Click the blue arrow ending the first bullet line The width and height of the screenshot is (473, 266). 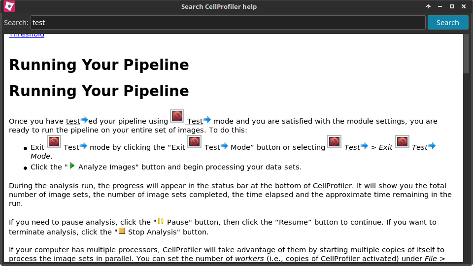[432, 146]
